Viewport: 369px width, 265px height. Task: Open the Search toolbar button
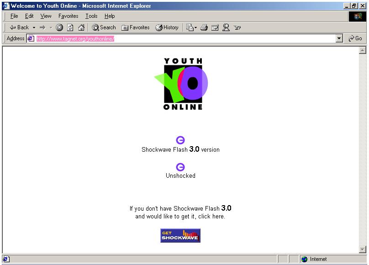104,27
